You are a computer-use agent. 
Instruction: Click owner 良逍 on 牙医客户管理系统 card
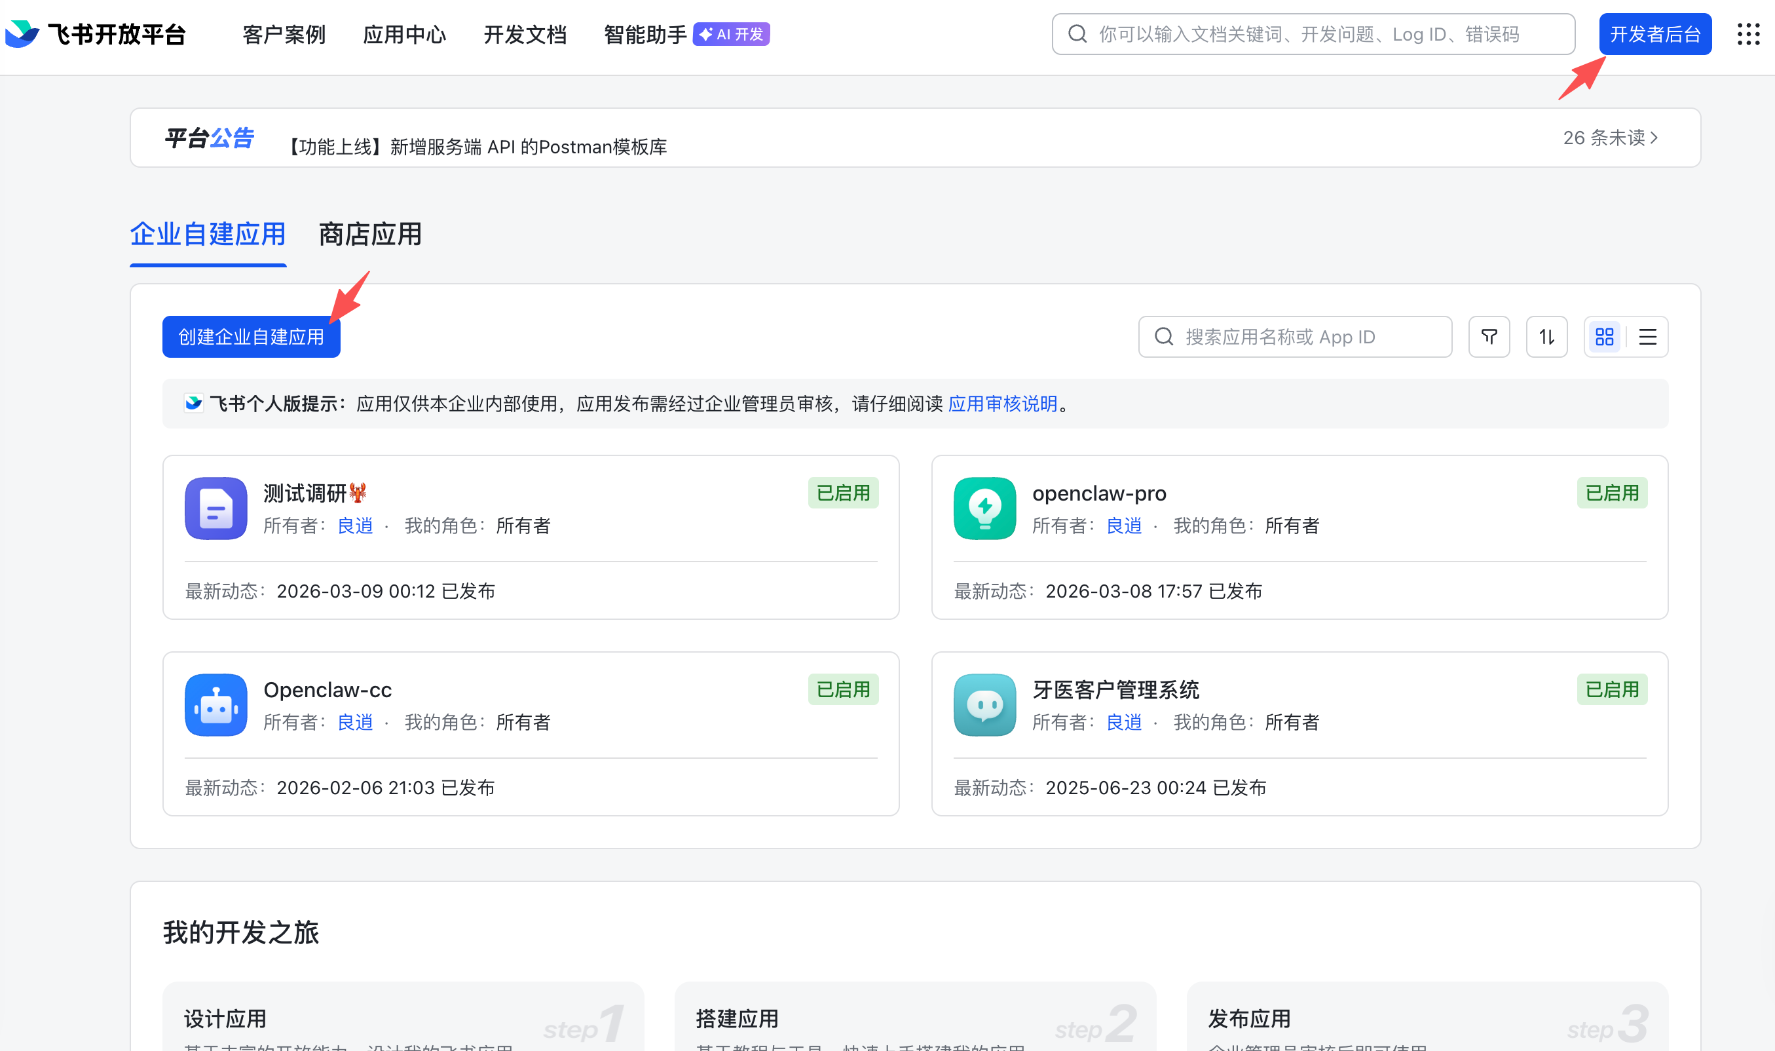(1124, 722)
